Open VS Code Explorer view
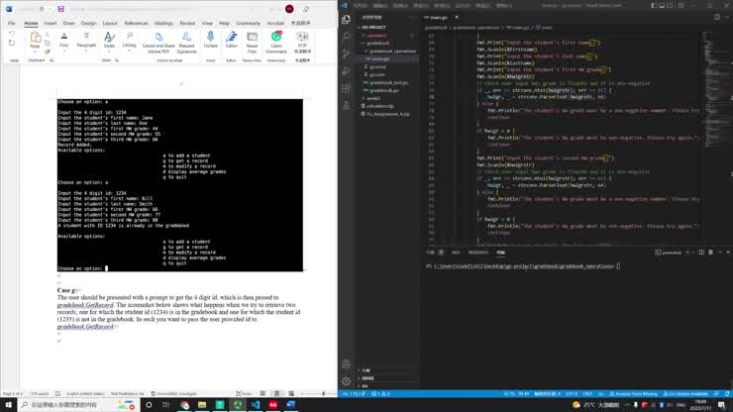Viewport: 733px width, 412px height. 345,19
